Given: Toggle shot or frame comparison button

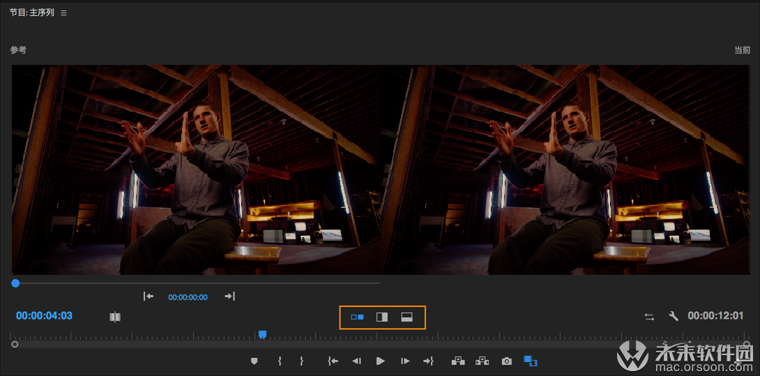Looking at the screenshot, I should pos(115,317).
